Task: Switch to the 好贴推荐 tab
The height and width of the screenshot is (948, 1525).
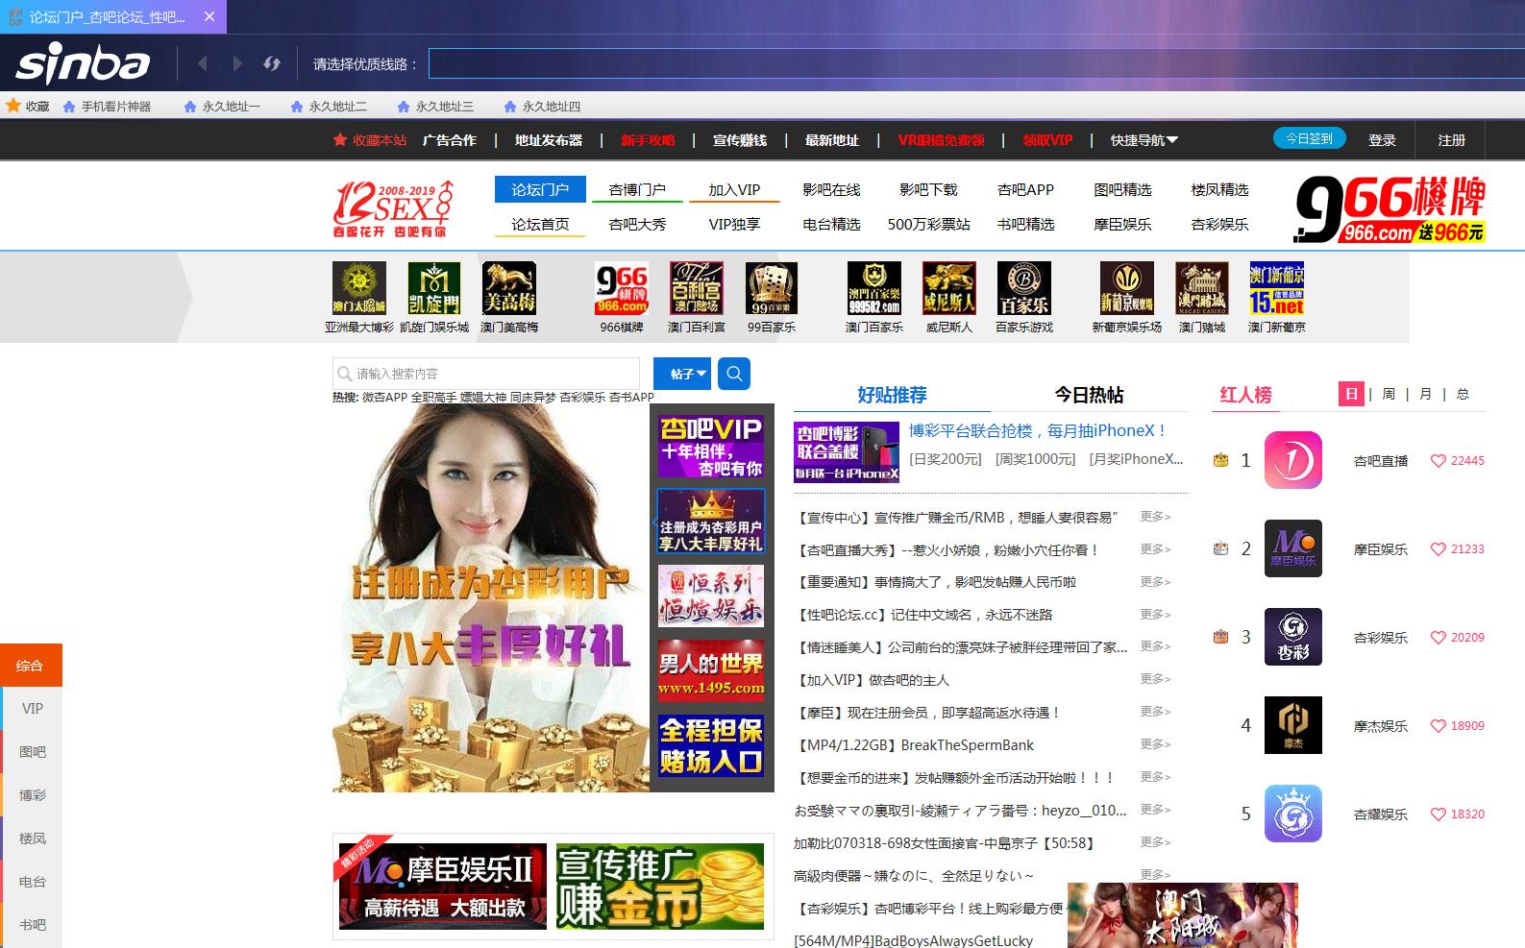Action: [892, 395]
